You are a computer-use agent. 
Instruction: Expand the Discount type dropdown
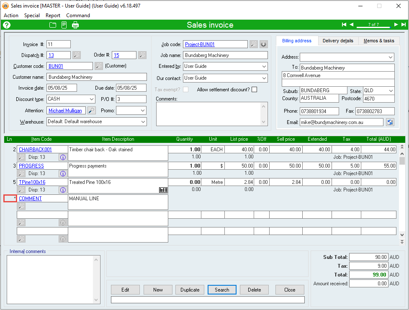92,99
